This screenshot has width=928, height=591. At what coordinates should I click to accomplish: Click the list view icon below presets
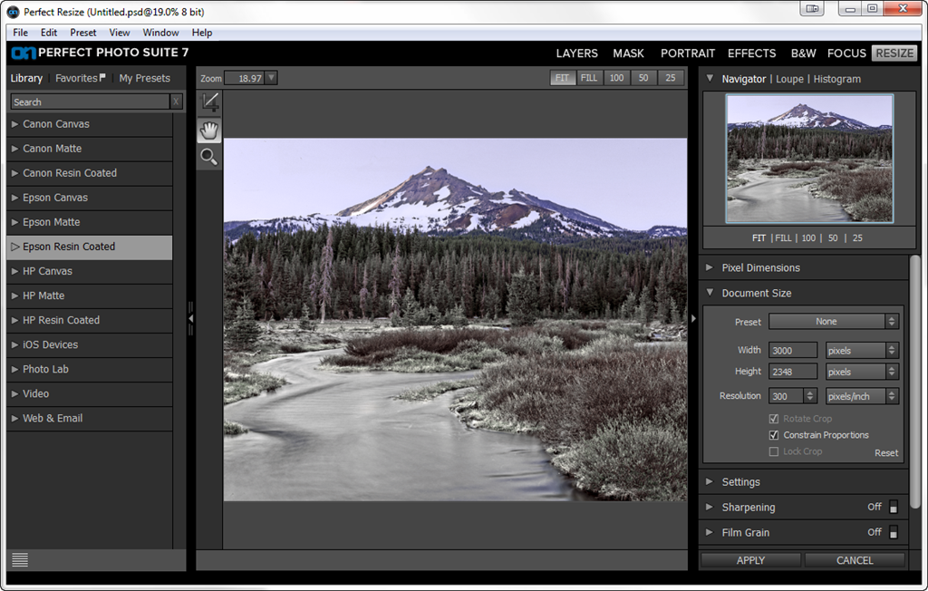click(20, 559)
